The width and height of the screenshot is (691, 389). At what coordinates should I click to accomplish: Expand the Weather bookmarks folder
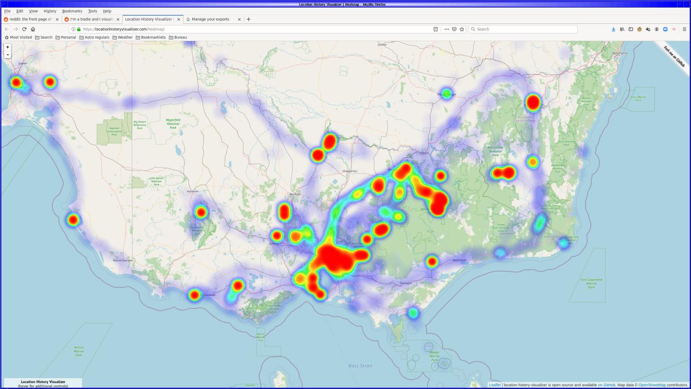point(122,37)
